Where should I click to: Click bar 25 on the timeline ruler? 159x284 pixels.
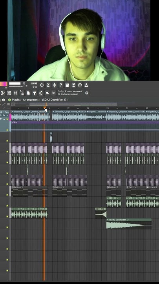pos(108,108)
